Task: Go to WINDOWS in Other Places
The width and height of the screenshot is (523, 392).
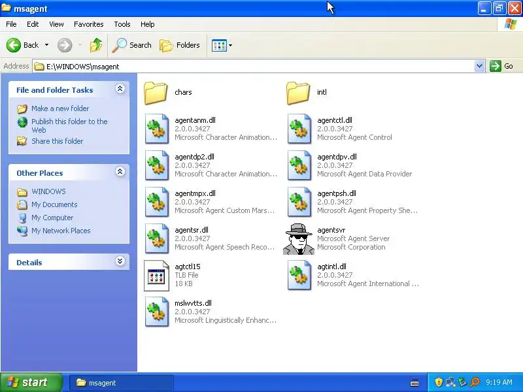Action: coord(48,191)
